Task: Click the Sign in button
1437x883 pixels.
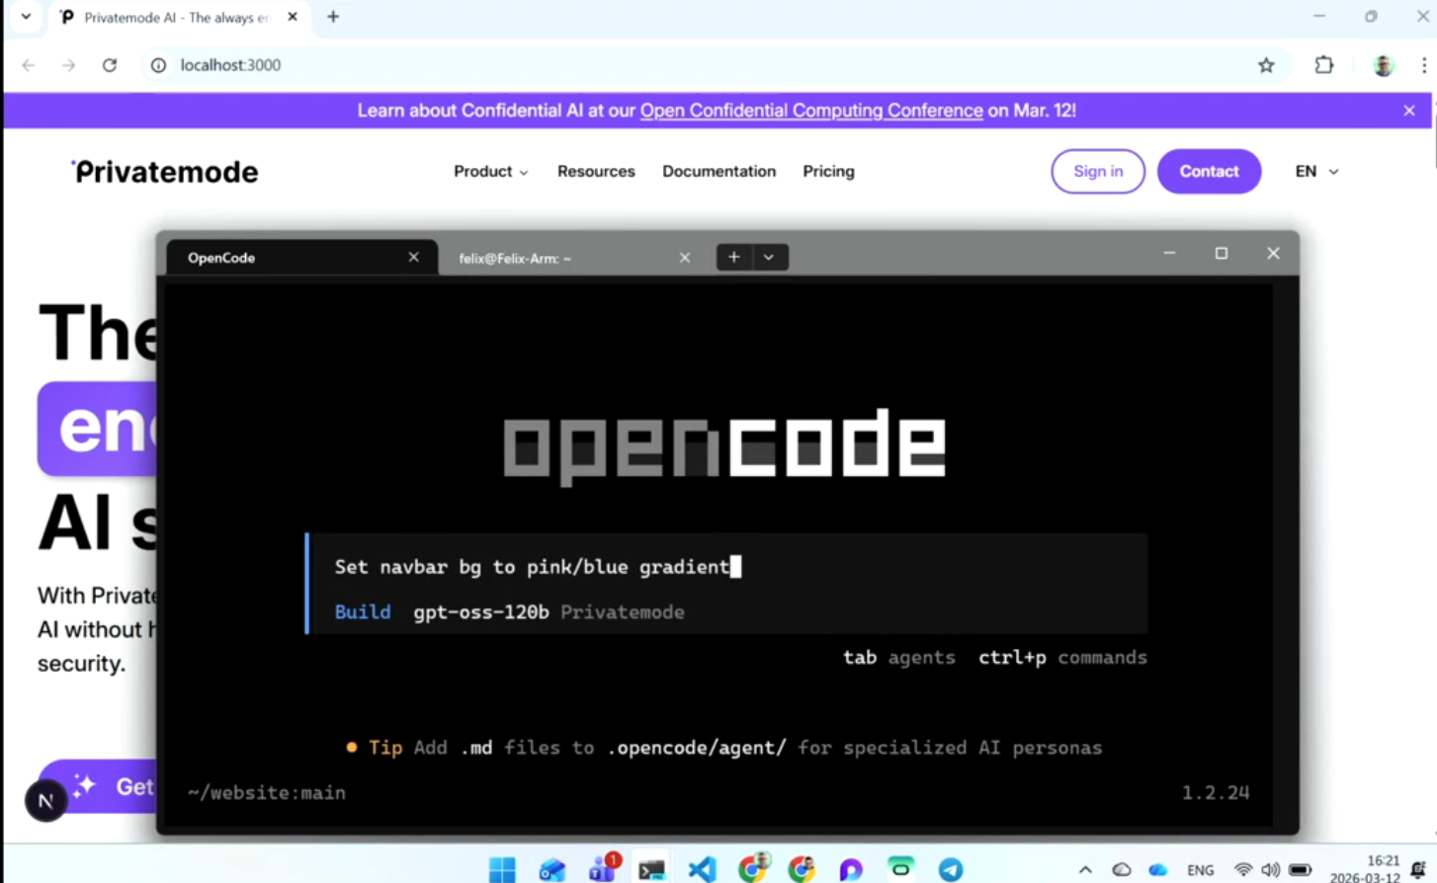Action: [x=1097, y=171]
